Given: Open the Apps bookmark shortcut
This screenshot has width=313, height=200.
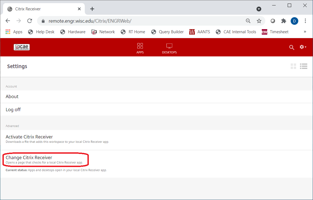Looking at the screenshot, I should pos(14,32).
